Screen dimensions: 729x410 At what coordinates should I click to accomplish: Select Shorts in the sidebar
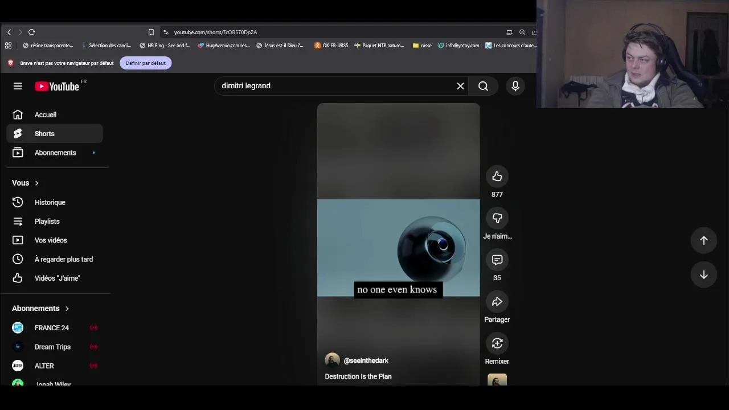(x=55, y=134)
